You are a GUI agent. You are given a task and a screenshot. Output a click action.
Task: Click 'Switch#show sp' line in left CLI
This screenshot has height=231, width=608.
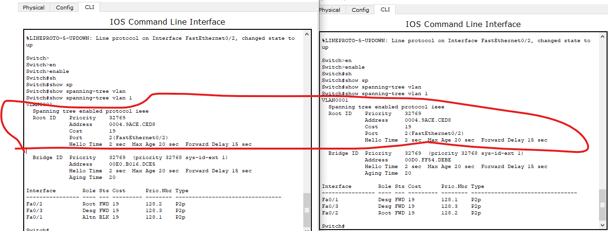click(49, 85)
